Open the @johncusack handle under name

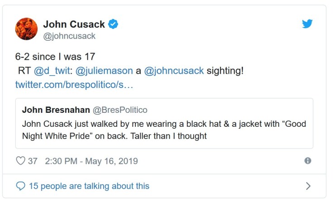coord(69,36)
